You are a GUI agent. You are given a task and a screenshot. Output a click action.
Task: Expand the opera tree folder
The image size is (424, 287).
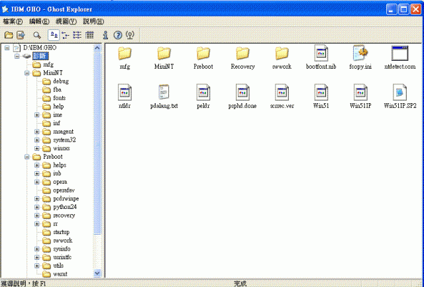pyautogui.click(x=37, y=183)
